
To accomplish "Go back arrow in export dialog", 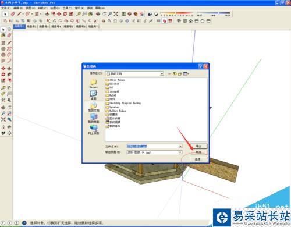I will click(169, 73).
